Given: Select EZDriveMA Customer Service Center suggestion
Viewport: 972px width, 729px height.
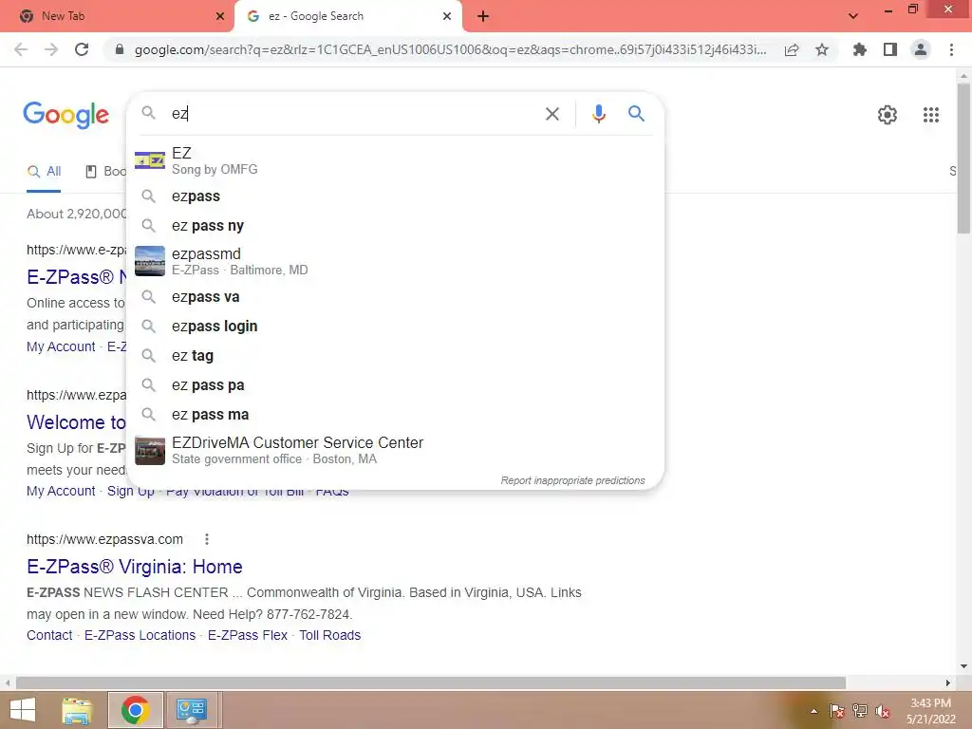Looking at the screenshot, I should [395, 450].
